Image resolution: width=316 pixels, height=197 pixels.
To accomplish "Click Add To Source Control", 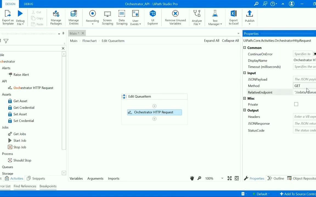I will pos(298,194).
